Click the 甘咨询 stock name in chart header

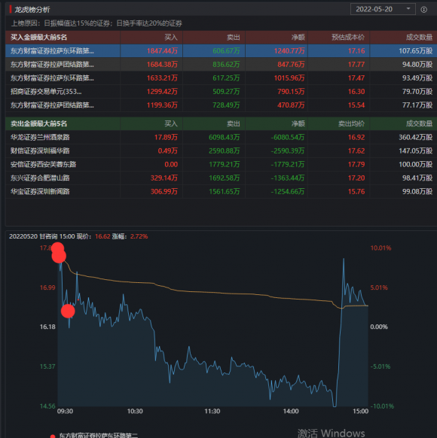(x=48, y=236)
